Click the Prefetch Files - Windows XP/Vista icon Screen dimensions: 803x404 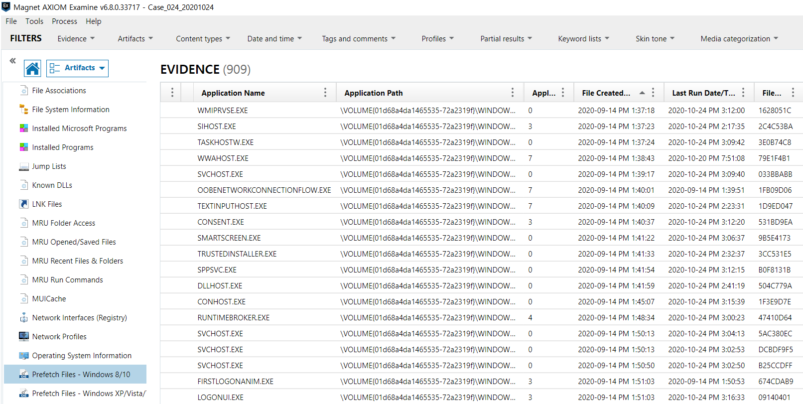24,393
